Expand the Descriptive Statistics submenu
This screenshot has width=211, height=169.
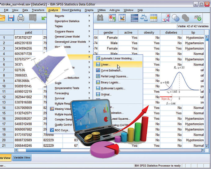tap(70, 21)
